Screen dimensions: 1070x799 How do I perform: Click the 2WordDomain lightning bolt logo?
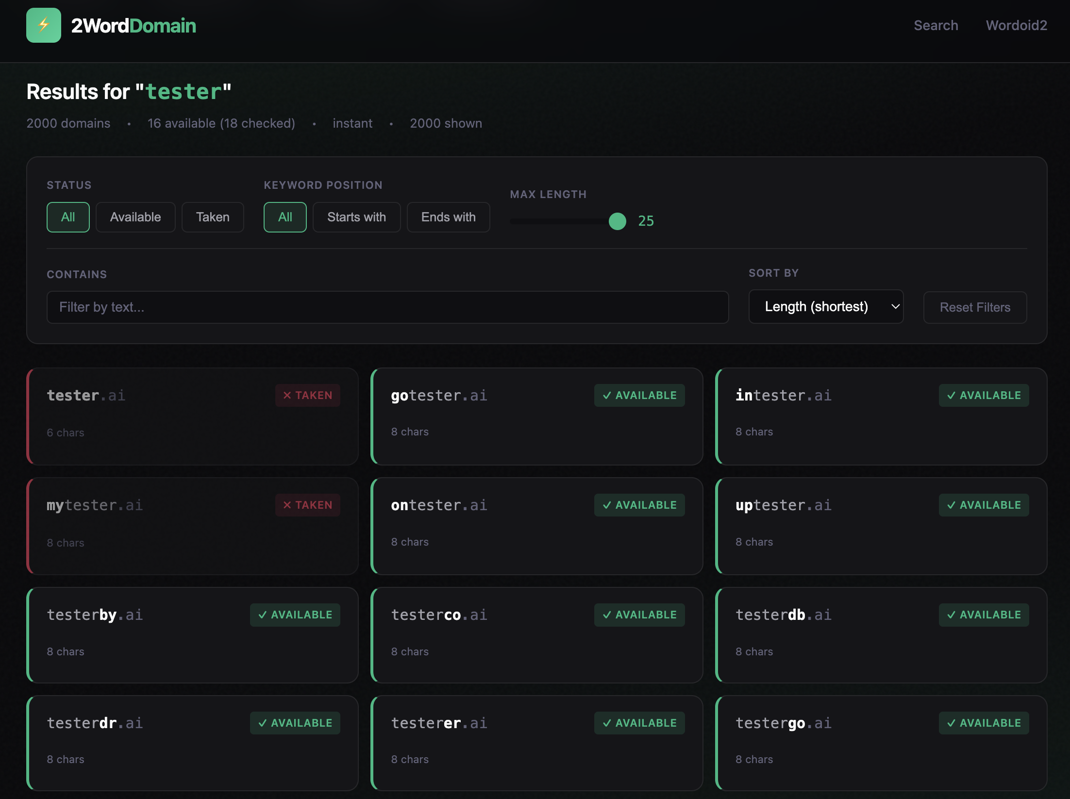coord(43,25)
